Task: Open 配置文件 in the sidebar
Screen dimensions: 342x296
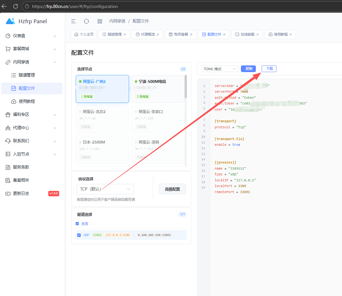Action: 32,88
